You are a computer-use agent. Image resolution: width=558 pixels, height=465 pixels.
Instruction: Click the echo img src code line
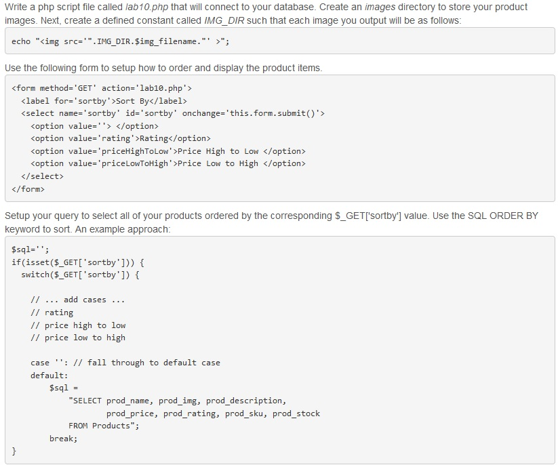(120, 41)
